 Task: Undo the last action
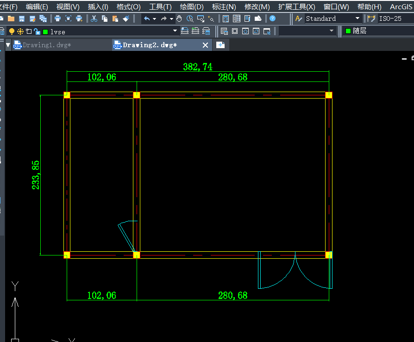tap(147, 19)
